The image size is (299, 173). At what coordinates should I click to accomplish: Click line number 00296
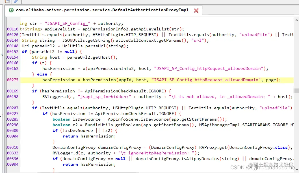[x=13, y=125]
